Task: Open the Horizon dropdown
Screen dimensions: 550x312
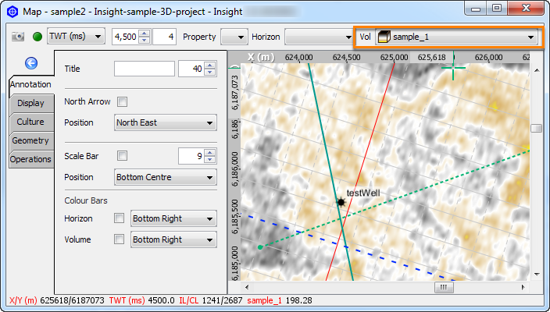Action: (x=319, y=37)
